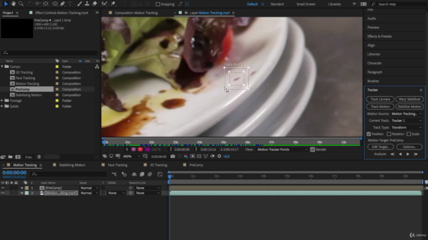This screenshot has height=240, width=428.
Task: Open the Composition Motion Tracking viewer tab
Action: pos(136,13)
